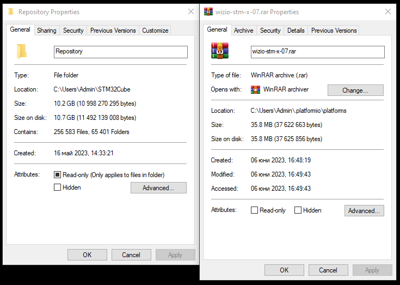
Task: Click OK in Repository Properties
Action: pyautogui.click(x=87, y=255)
